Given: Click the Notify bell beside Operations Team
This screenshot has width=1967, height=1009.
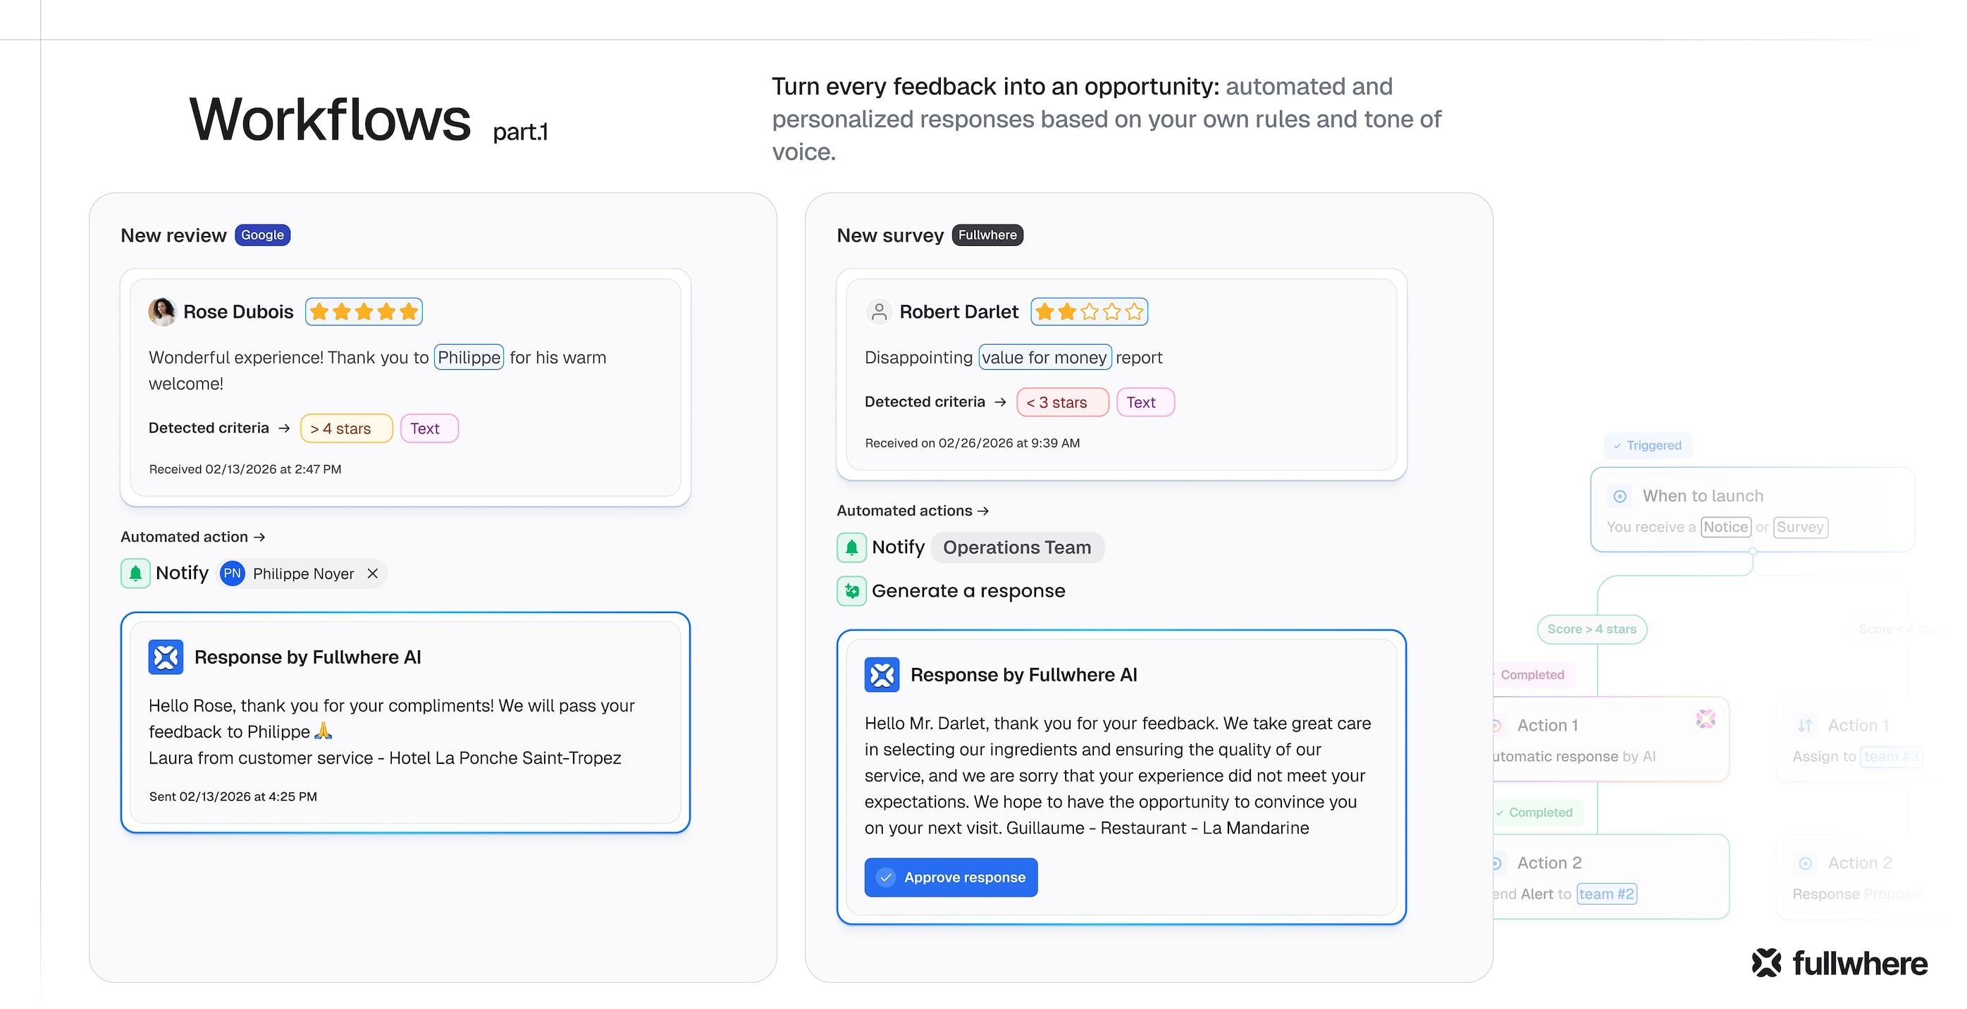Looking at the screenshot, I should (x=851, y=547).
